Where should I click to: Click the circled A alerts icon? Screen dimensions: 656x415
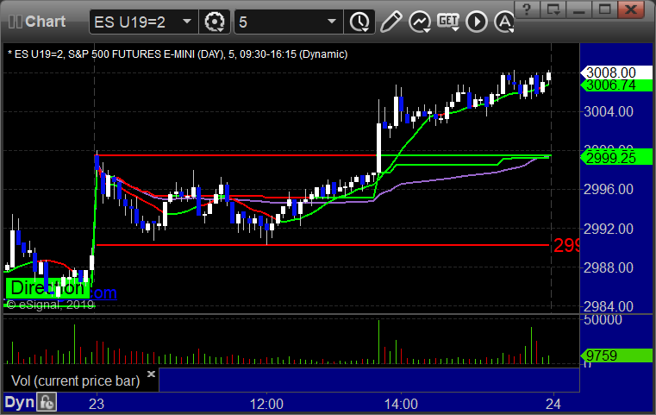click(504, 22)
